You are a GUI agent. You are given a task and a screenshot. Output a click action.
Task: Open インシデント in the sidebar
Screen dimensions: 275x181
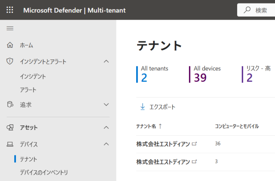click(33, 76)
